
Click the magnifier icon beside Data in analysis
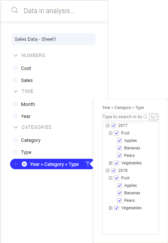[x=15, y=10]
